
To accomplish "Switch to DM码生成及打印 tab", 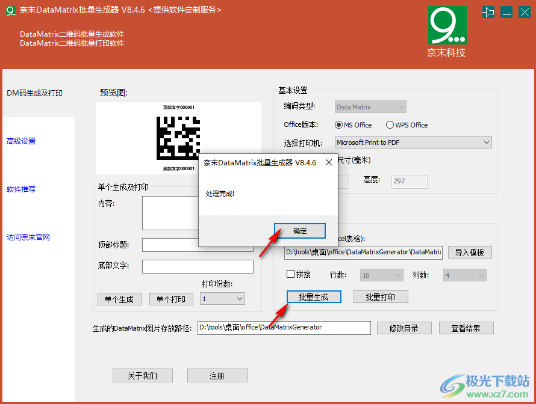I will 34,93.
